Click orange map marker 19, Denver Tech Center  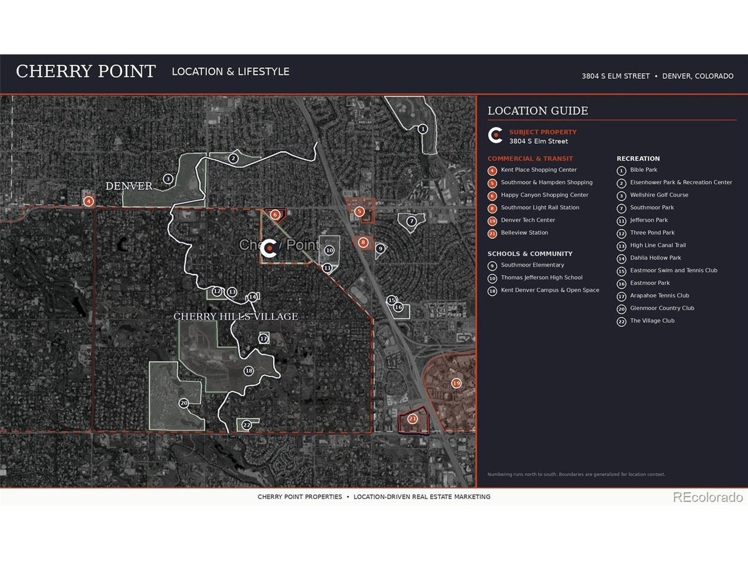click(x=456, y=383)
